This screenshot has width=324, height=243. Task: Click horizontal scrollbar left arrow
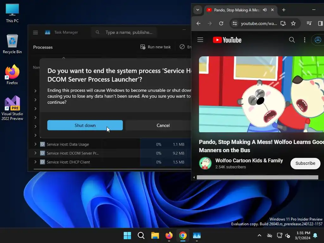pyautogui.click(x=194, y=177)
